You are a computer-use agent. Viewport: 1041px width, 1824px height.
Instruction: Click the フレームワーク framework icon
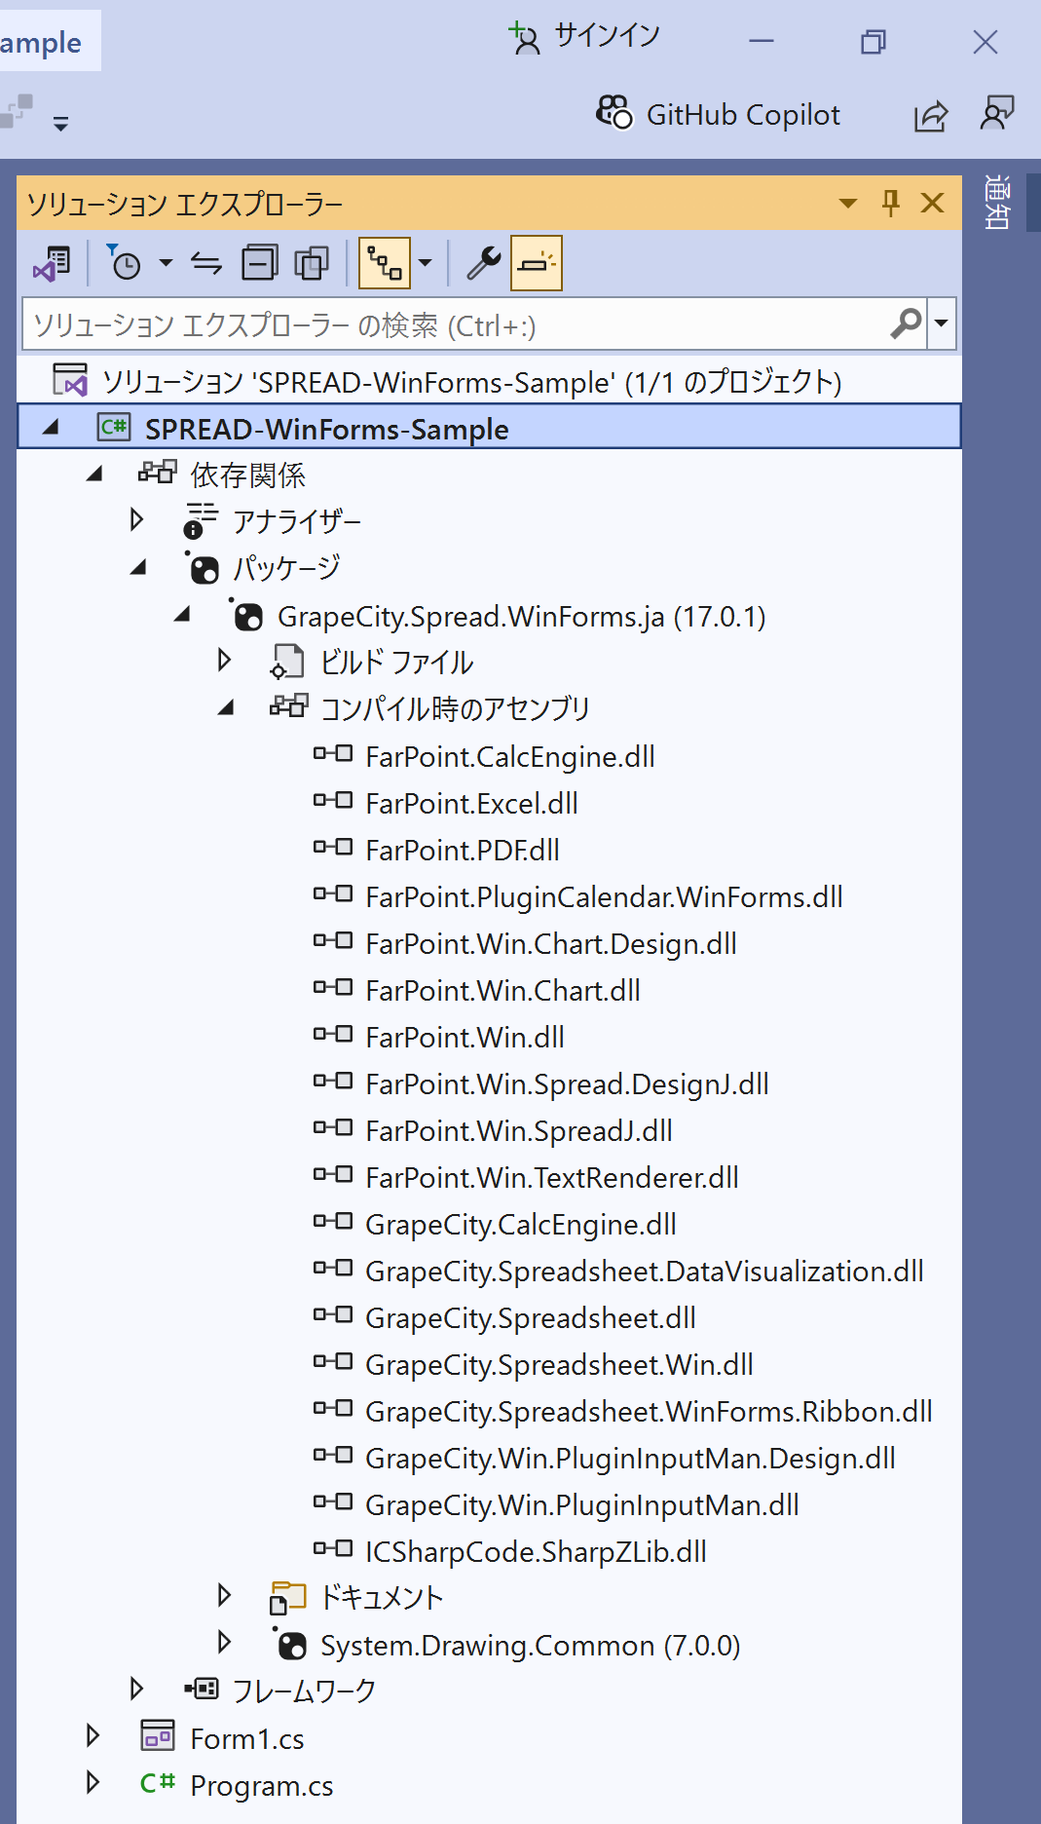click(202, 1689)
